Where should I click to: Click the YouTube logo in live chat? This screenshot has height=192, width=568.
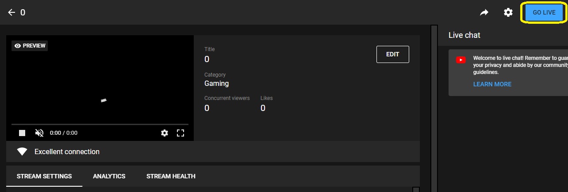[461, 60]
